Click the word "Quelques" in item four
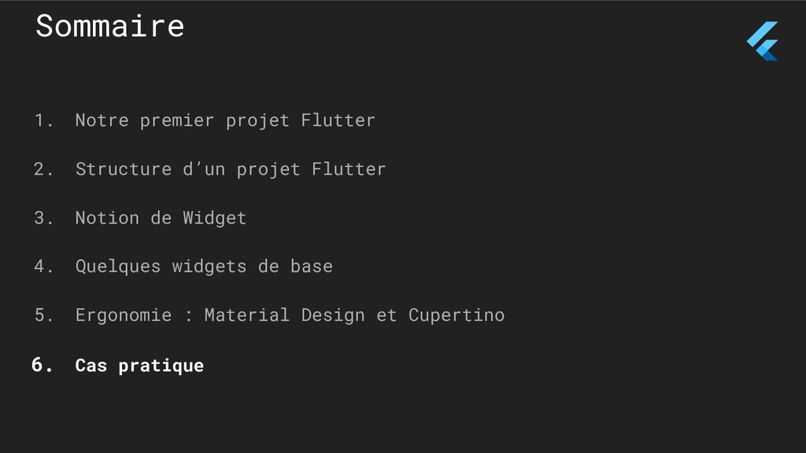 tap(118, 267)
